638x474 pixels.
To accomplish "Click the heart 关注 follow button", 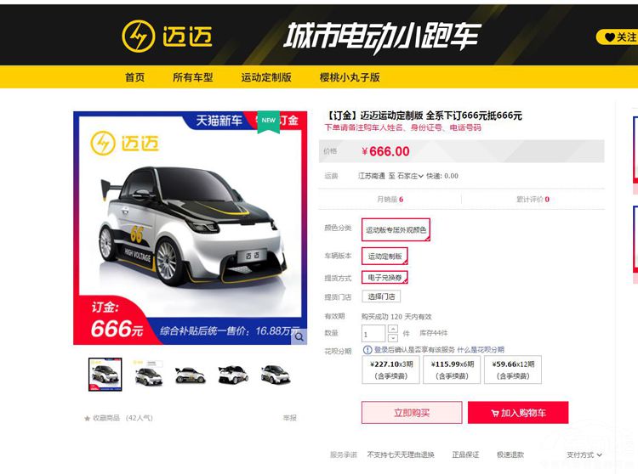I will 618,37.
